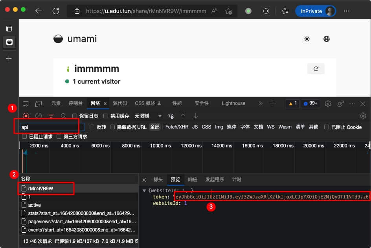The height and width of the screenshot is (248, 371).
Task: Open network search with the magnifier icon
Action: (63, 116)
